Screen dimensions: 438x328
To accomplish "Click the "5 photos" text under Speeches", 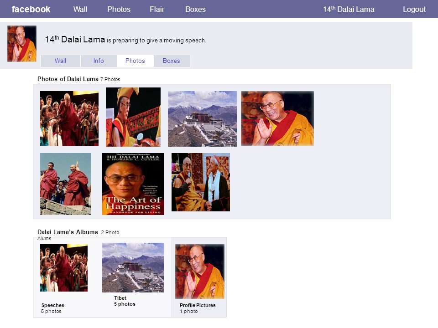I will coord(51,311).
